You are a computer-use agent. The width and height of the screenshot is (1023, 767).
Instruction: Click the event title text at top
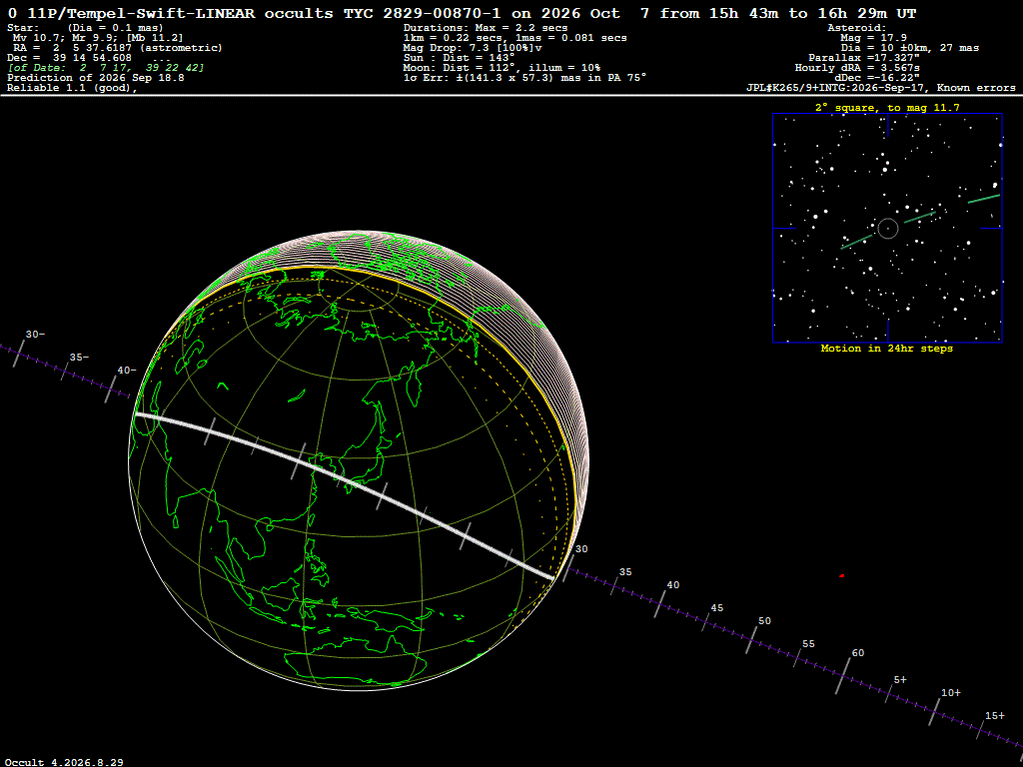[462, 13]
